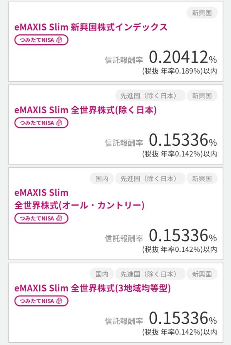Open eMAXIS Slim 全世界株式(3地域均等型) fund link
This screenshot has height=345, width=231.
92,288
